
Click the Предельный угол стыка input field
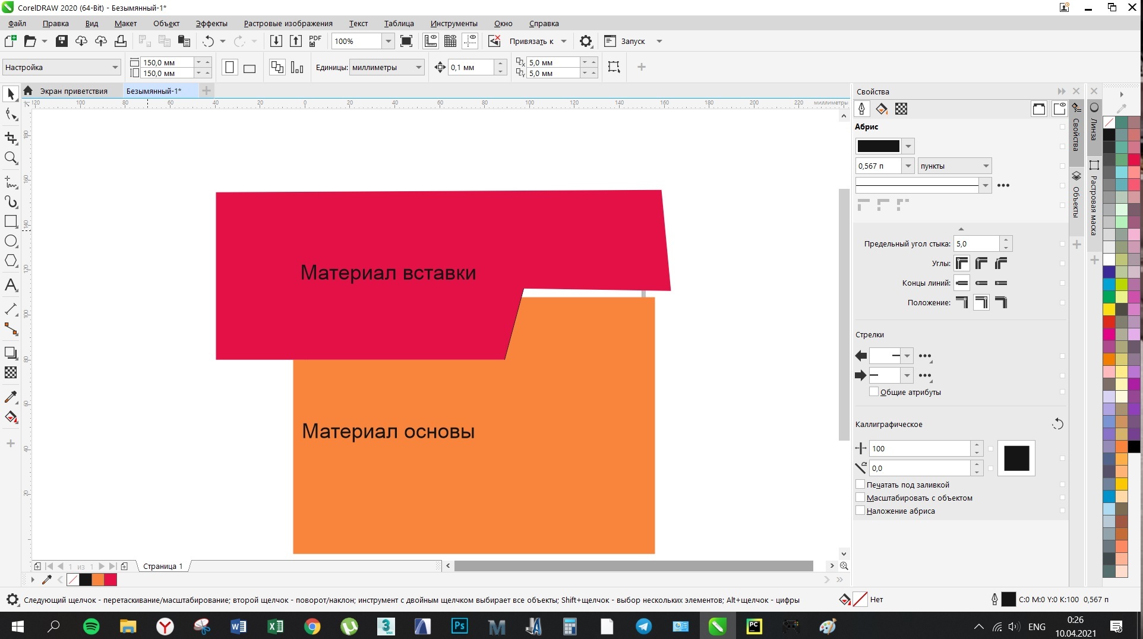[977, 243]
